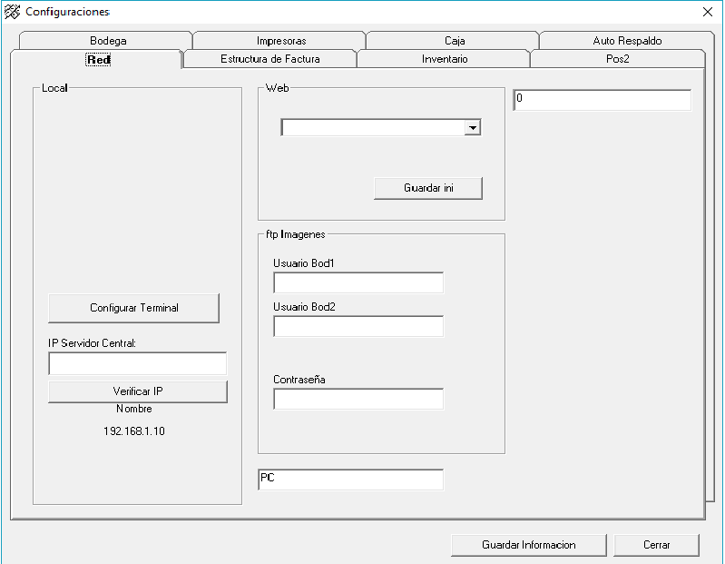Close the Configuraciones window
This screenshot has height=564, width=725.
pyautogui.click(x=708, y=12)
